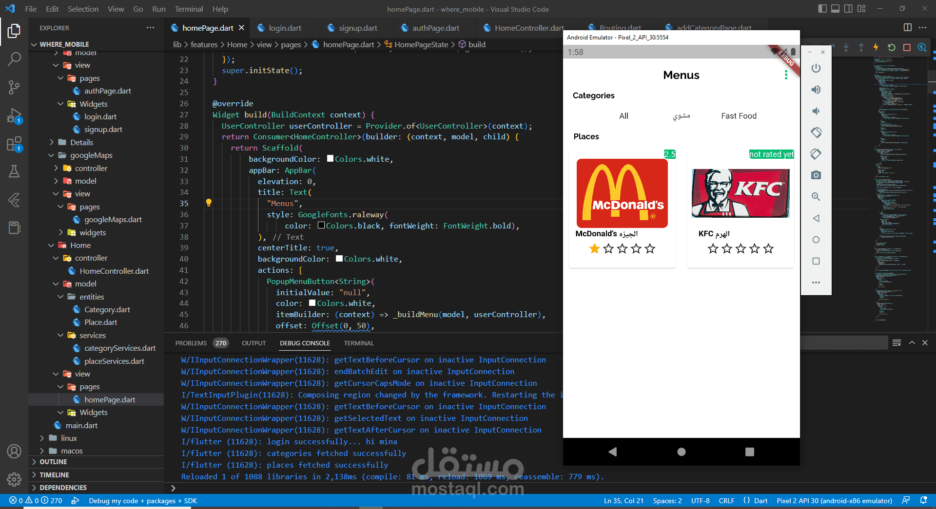
Task: Select the Fast Food category chip
Action: point(739,116)
